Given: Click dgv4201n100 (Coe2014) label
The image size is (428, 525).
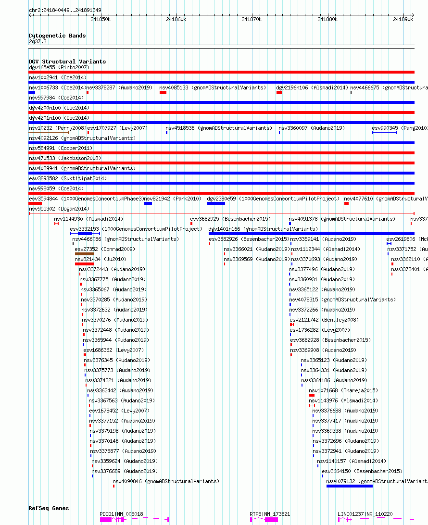Looking at the screenshot, I should pyautogui.click(x=59, y=117).
